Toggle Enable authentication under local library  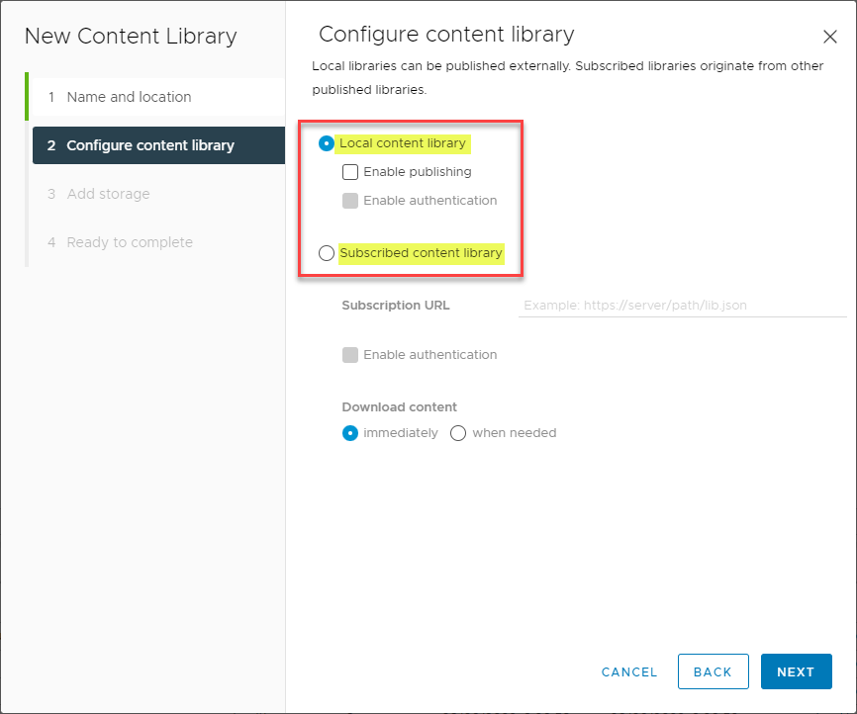point(349,201)
